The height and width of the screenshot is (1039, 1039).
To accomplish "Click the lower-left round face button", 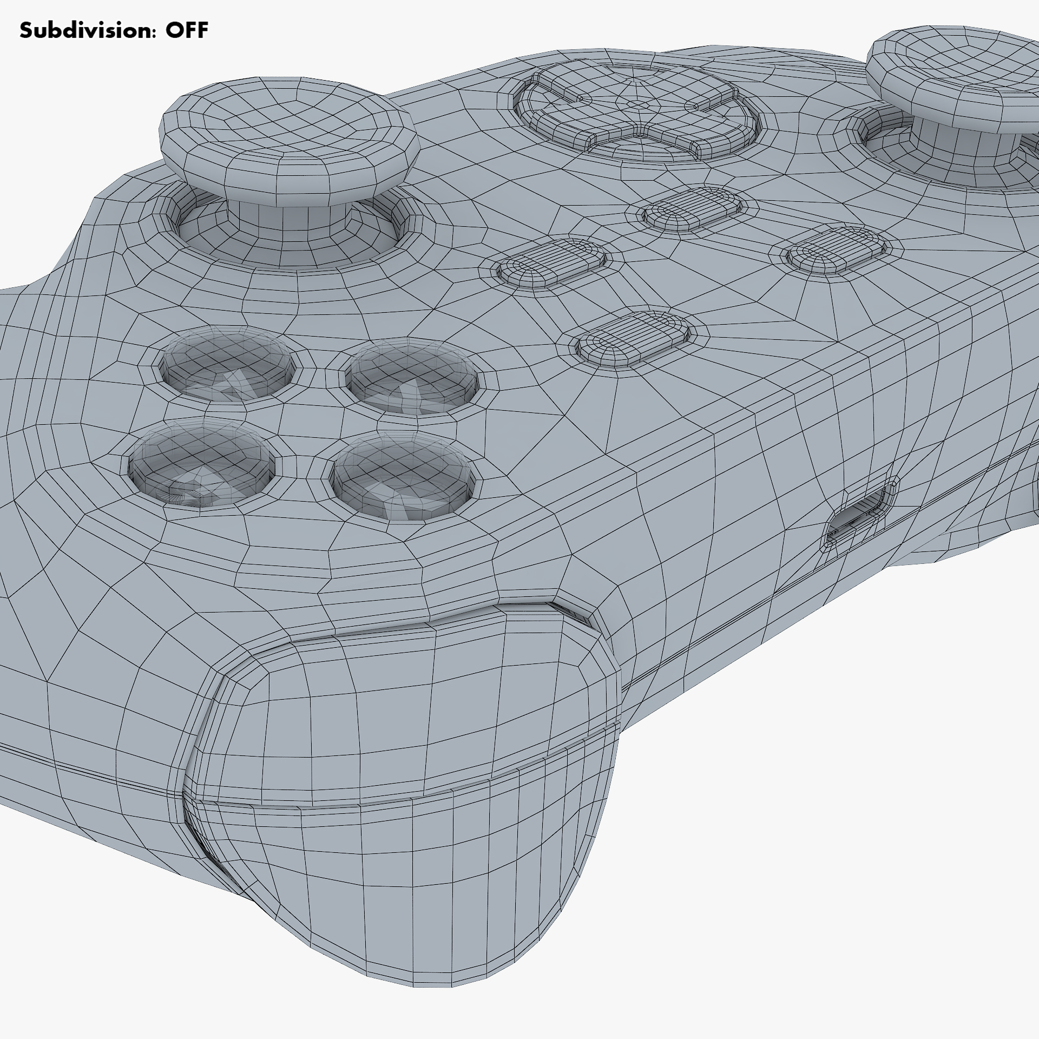I will tap(201, 463).
